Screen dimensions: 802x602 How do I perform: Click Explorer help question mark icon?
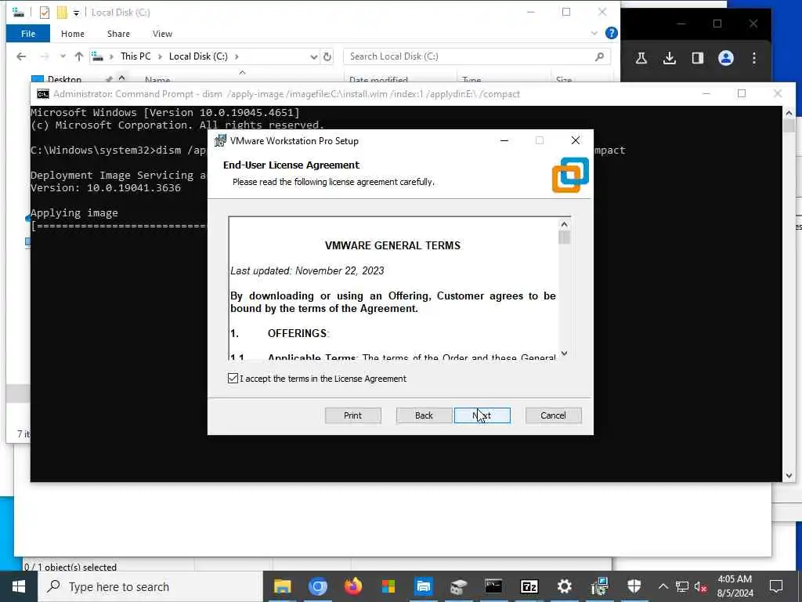[x=611, y=33]
